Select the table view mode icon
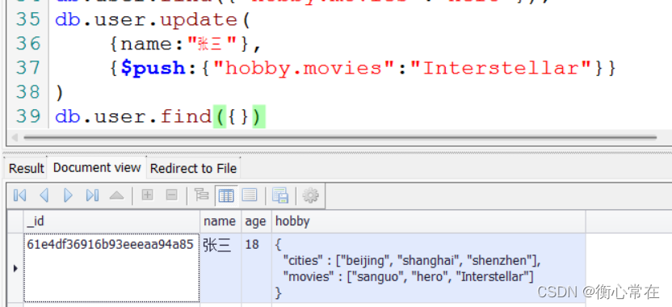672x307 pixels. [x=226, y=196]
